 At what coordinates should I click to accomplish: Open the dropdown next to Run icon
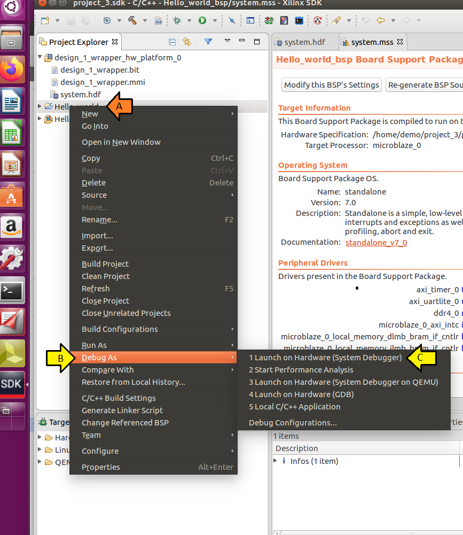(x=215, y=20)
